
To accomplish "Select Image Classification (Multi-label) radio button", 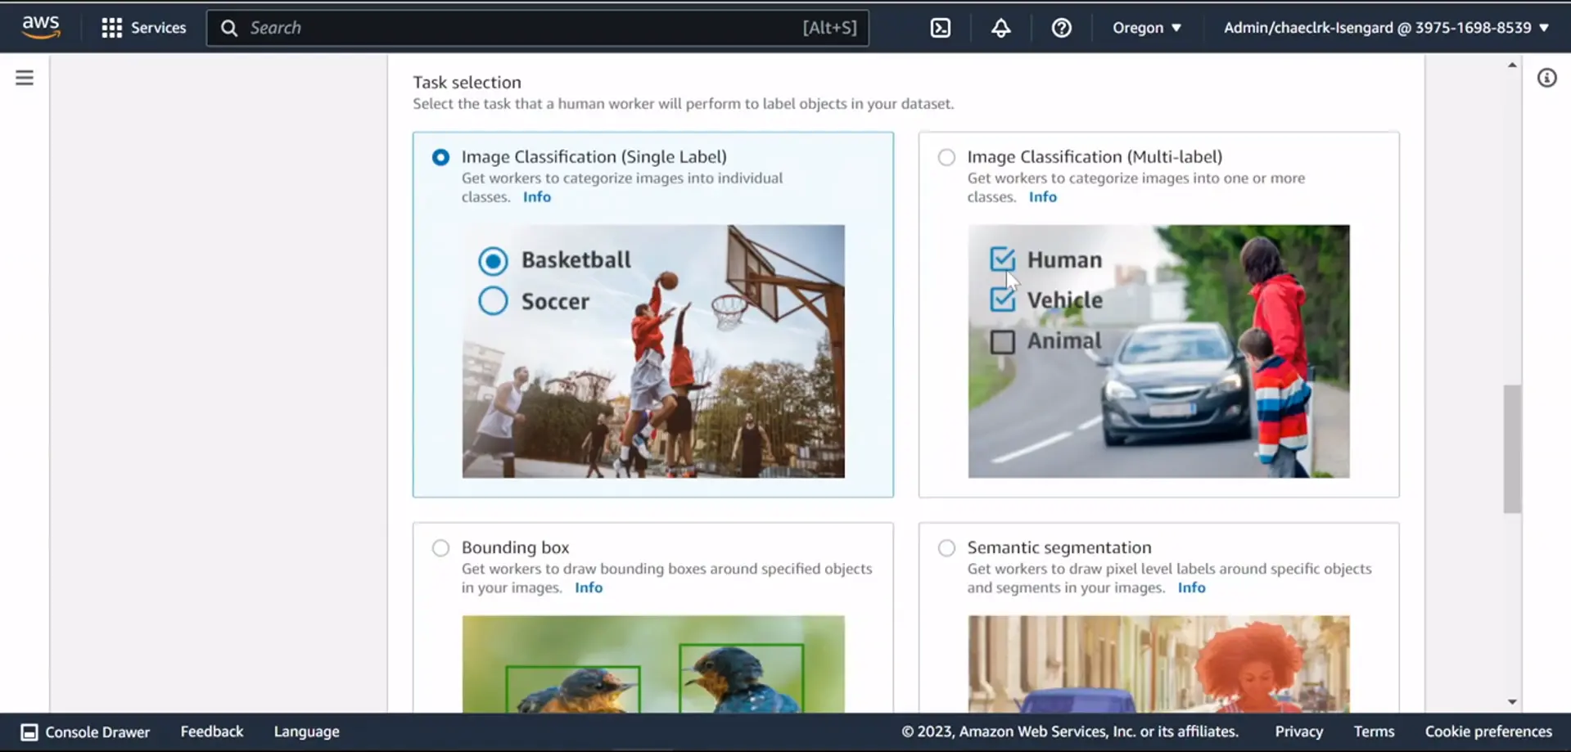I will pyautogui.click(x=946, y=157).
